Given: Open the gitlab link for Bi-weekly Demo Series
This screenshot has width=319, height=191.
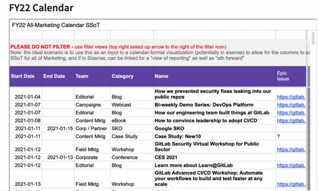Looking at the screenshot, I should click(x=291, y=105).
